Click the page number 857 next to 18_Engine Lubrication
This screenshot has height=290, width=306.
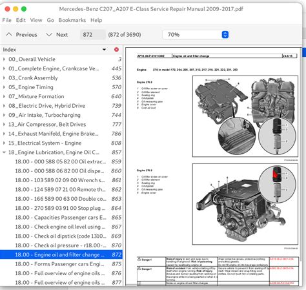[x=116, y=152]
